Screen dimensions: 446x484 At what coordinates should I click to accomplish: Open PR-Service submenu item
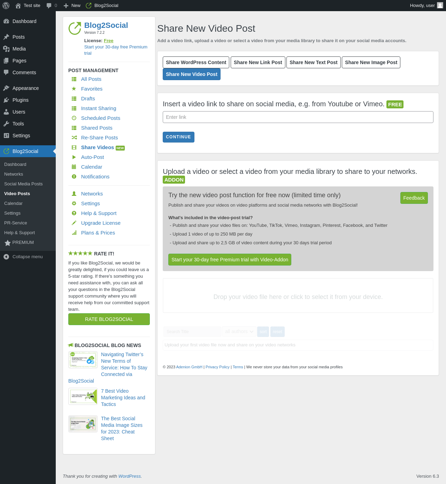click(16, 223)
